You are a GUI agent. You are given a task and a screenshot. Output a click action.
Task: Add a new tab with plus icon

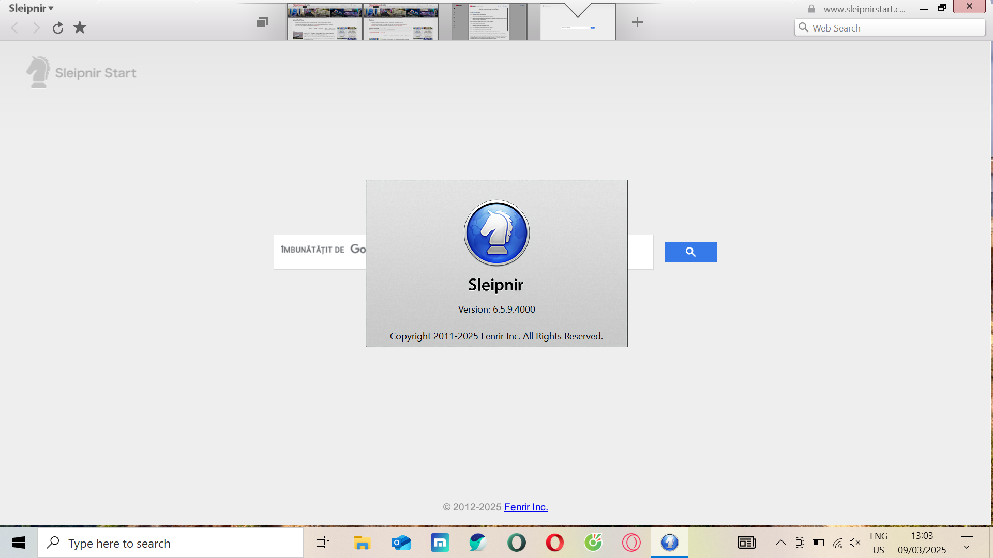point(637,22)
